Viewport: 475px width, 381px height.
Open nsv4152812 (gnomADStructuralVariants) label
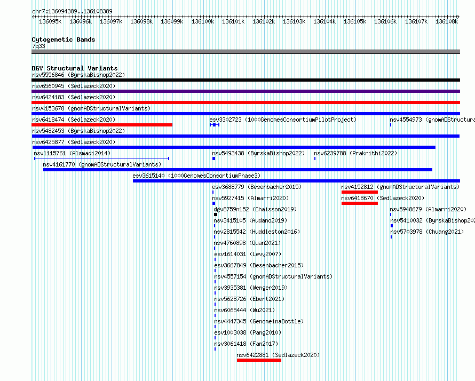pos(400,187)
